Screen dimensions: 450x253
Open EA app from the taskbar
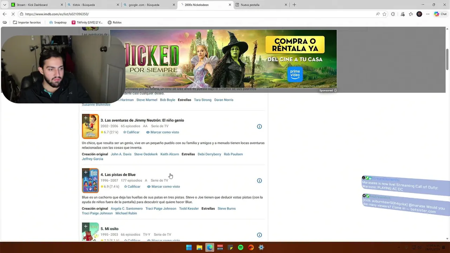click(251, 247)
